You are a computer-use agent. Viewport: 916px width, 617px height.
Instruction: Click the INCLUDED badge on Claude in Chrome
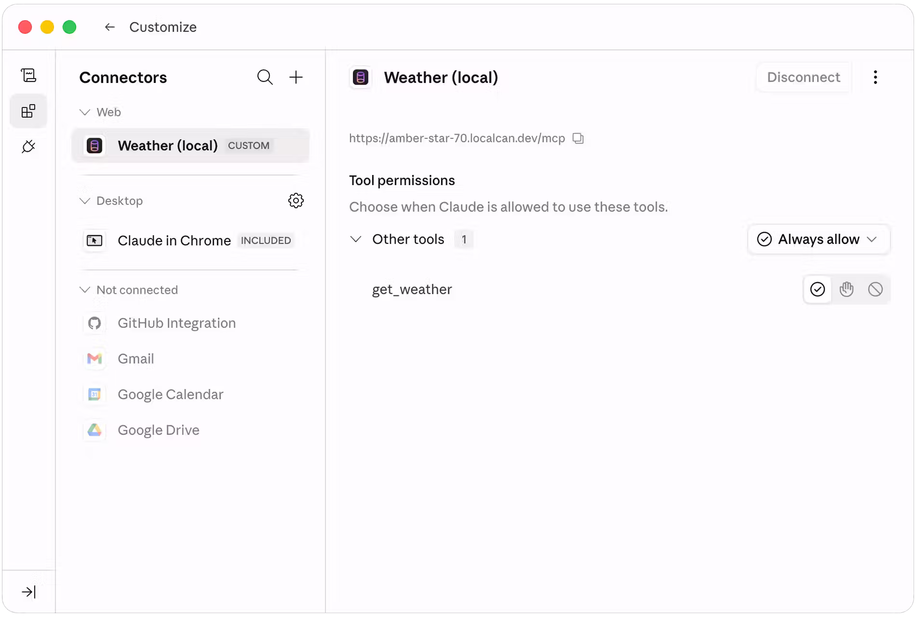pyautogui.click(x=266, y=241)
